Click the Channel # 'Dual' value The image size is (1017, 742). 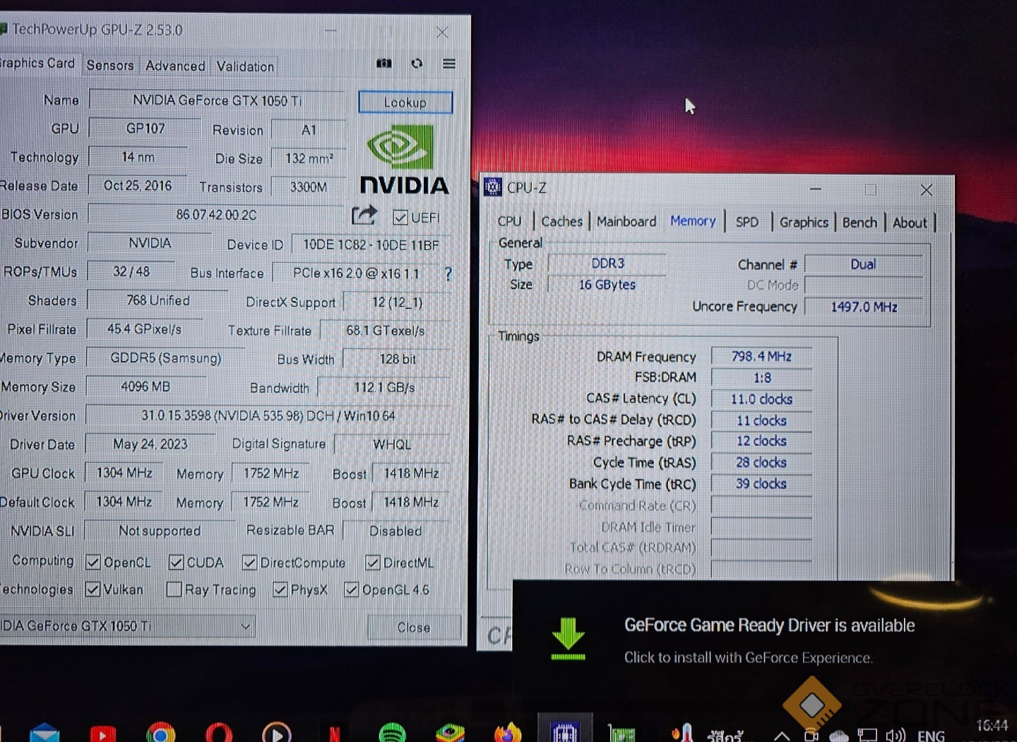coord(863,264)
